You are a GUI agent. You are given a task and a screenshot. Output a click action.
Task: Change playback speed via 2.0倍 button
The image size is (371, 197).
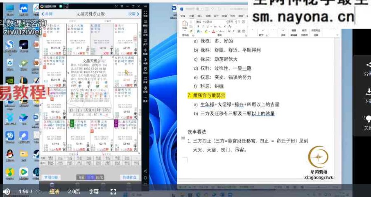click(74, 191)
